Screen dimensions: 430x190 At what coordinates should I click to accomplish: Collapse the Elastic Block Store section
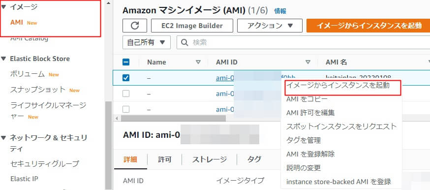pos(3,59)
